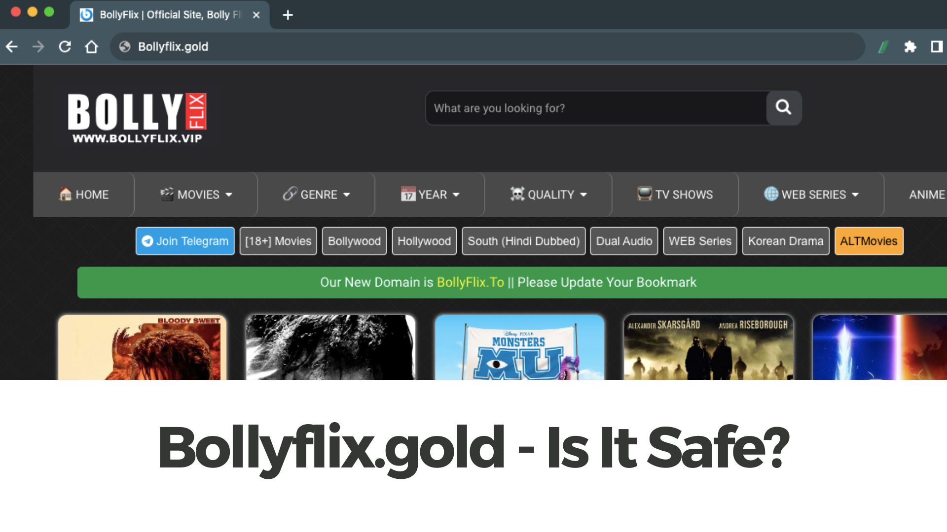Click the link icon beside GENRE
The width and height of the screenshot is (947, 532).
click(290, 194)
